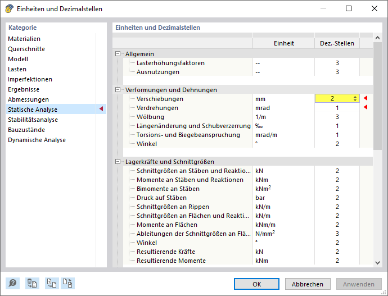
Task: Confirm with the OK button
Action: (256, 284)
